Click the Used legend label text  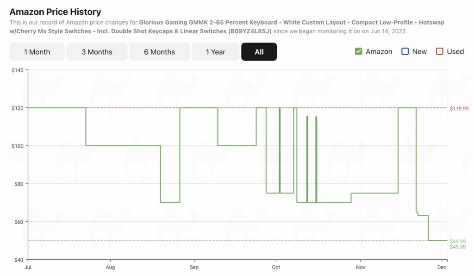pos(455,51)
